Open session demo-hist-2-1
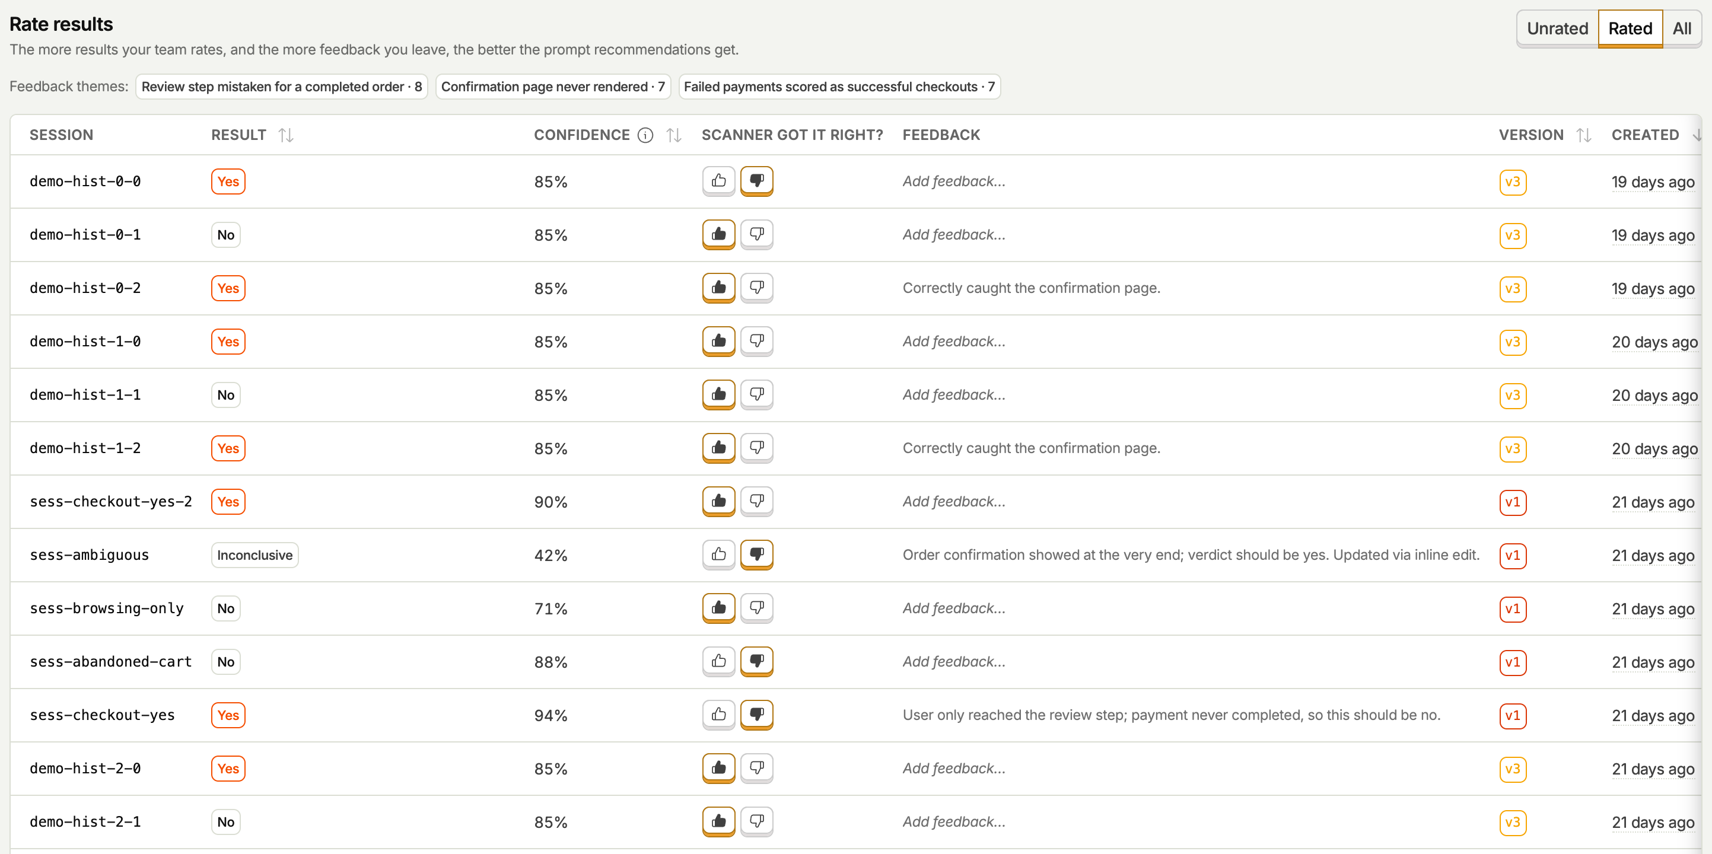The width and height of the screenshot is (1712, 854). pyautogui.click(x=85, y=821)
